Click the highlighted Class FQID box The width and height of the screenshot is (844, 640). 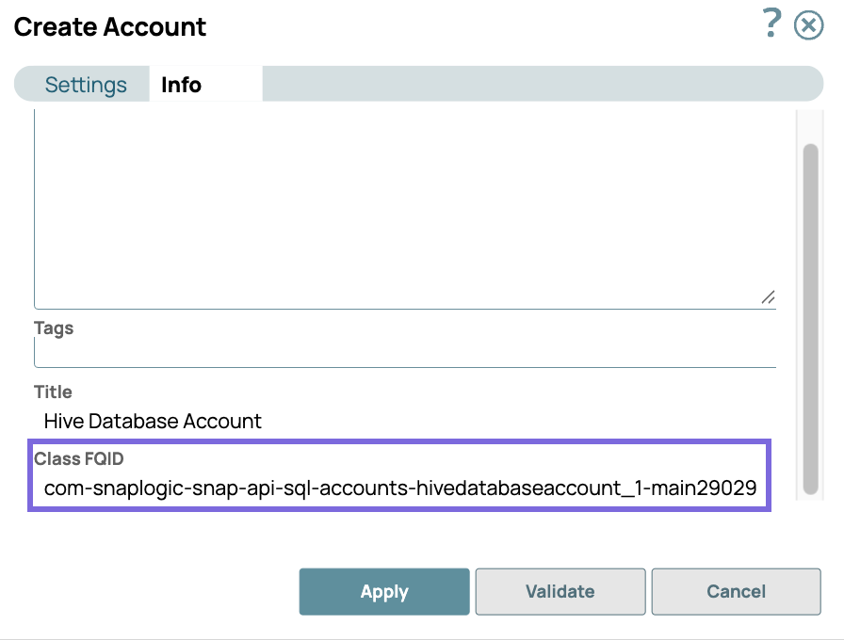(x=399, y=475)
